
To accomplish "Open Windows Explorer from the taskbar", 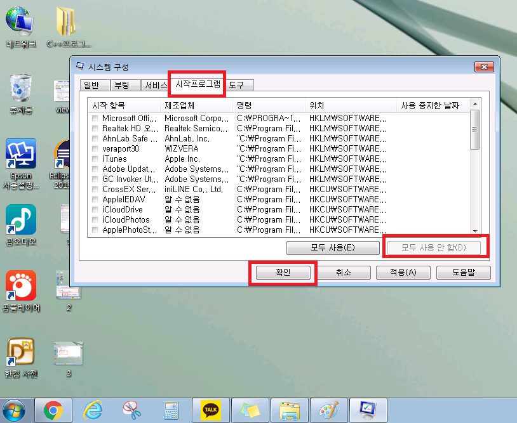I will 290,410.
